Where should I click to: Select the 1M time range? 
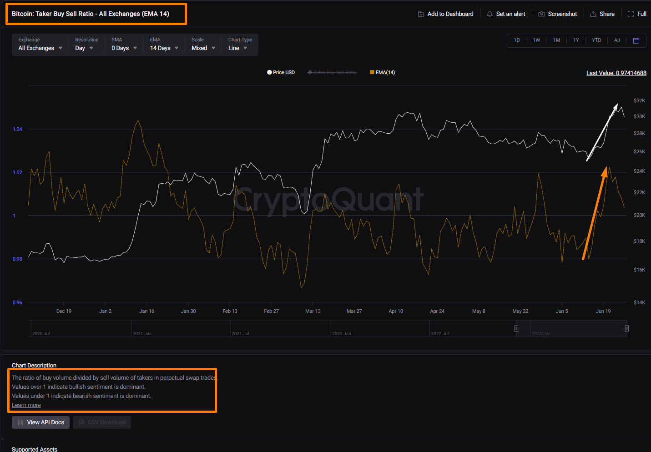coord(556,40)
